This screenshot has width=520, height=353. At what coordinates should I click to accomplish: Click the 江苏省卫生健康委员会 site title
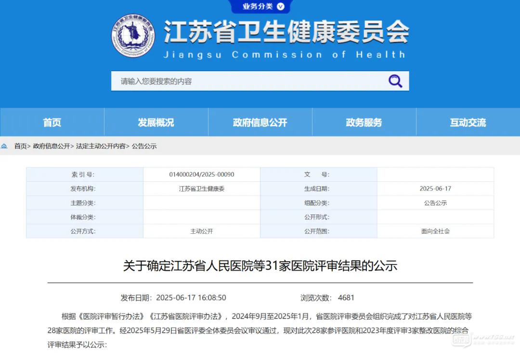(x=286, y=33)
